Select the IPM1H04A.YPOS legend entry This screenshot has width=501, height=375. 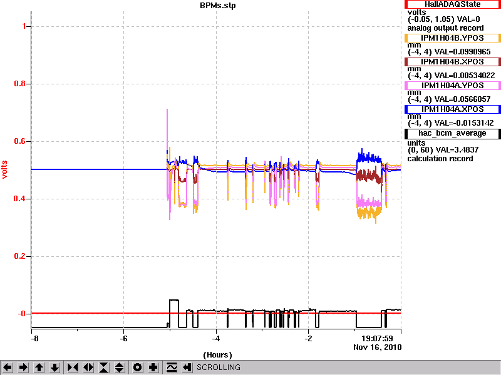pos(452,86)
